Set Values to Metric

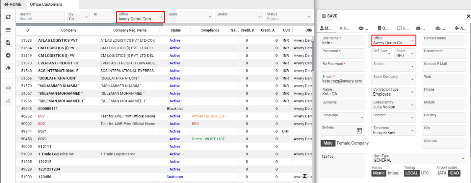[379, 173]
